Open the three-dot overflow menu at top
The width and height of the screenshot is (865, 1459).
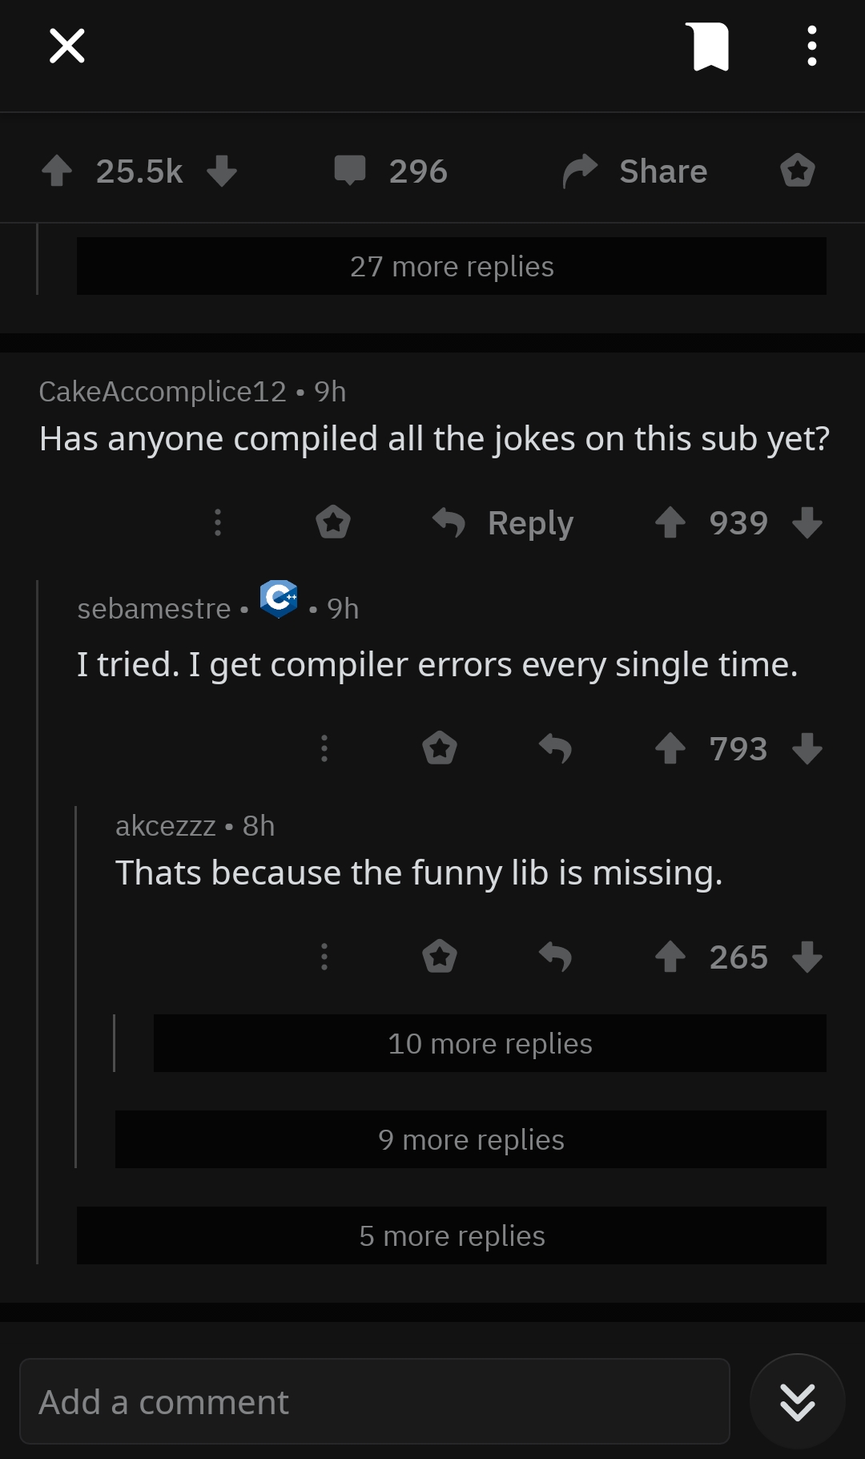click(811, 46)
